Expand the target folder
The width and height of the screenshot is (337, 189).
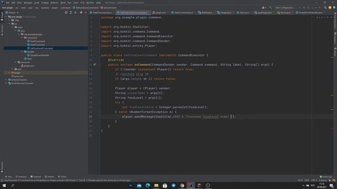pos(9,72)
